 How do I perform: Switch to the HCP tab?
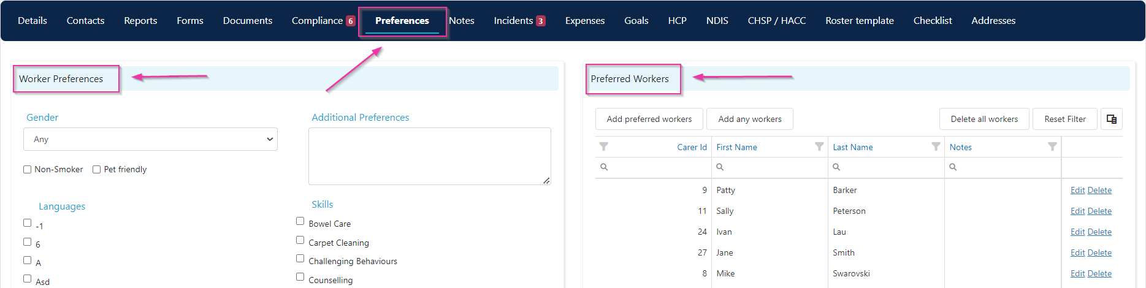click(x=678, y=21)
